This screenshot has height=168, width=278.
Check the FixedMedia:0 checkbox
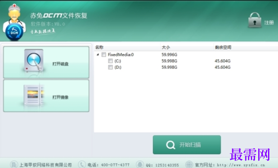(x=104, y=55)
